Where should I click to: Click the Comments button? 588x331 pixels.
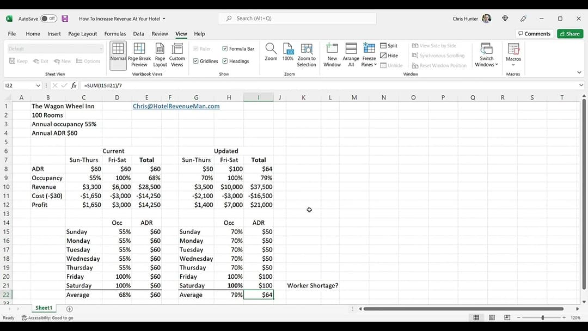click(535, 34)
